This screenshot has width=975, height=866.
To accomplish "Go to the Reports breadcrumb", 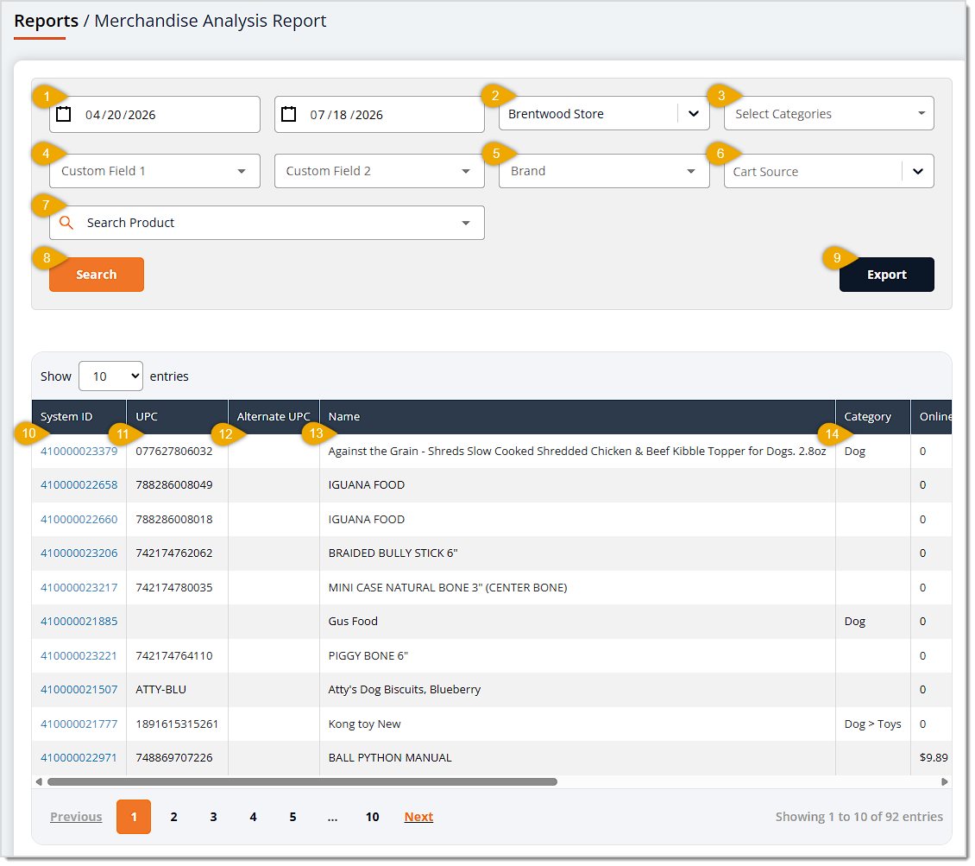I will [46, 21].
